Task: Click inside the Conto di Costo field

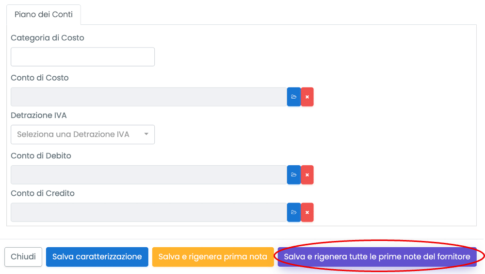Action: tap(148, 97)
